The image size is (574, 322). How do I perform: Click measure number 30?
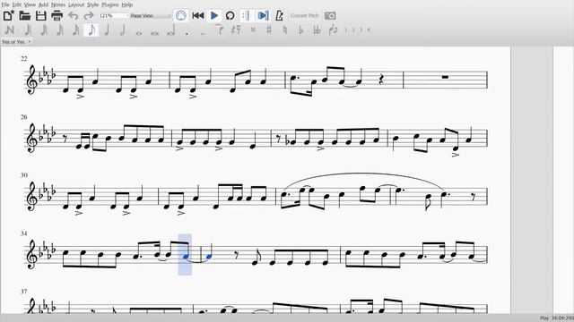pos(24,175)
